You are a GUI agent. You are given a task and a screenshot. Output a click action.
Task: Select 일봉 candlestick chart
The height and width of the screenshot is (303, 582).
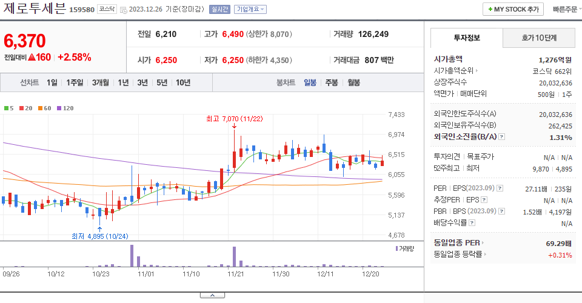point(310,82)
